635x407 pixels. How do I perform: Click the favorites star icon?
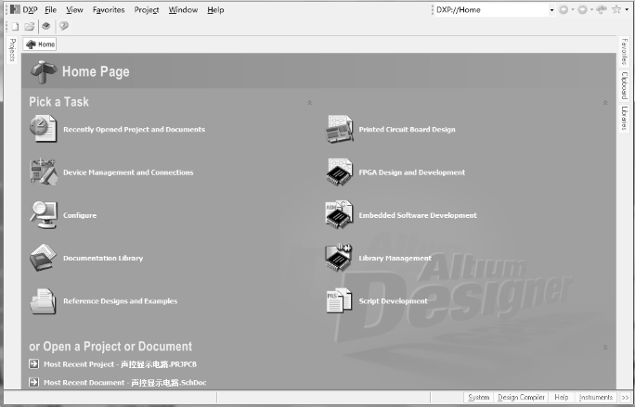point(616,9)
